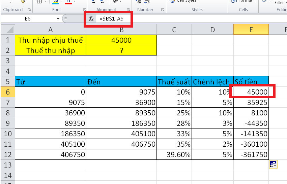Open the Font dialog launcher
Image resolution: width=287 pixels, height=184 pixels.
pos(84,10)
